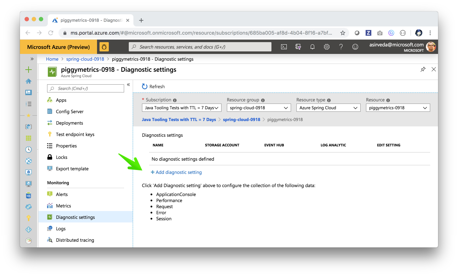Collapse the resource menu with double chevron
The image size is (458, 276).
128,85
